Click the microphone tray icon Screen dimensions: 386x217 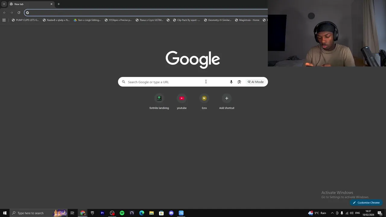(342, 213)
